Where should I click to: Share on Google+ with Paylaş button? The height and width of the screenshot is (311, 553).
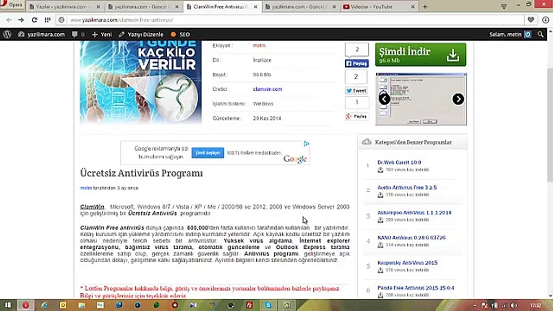coord(356,117)
